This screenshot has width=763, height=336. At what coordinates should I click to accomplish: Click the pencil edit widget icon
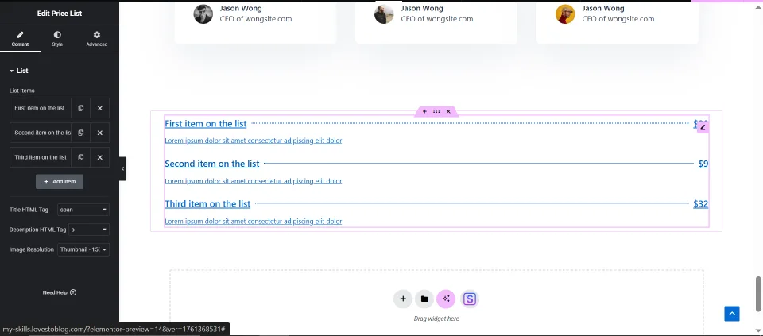point(703,127)
